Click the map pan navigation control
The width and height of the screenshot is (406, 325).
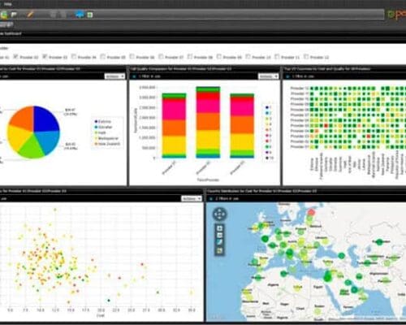pos(219,214)
